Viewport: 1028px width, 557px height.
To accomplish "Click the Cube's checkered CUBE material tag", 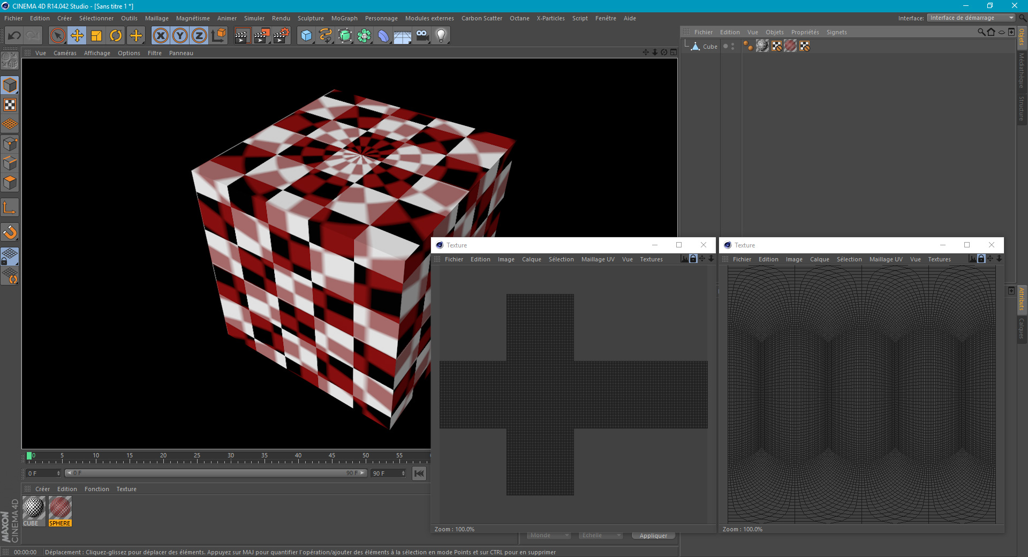I will tap(762, 46).
